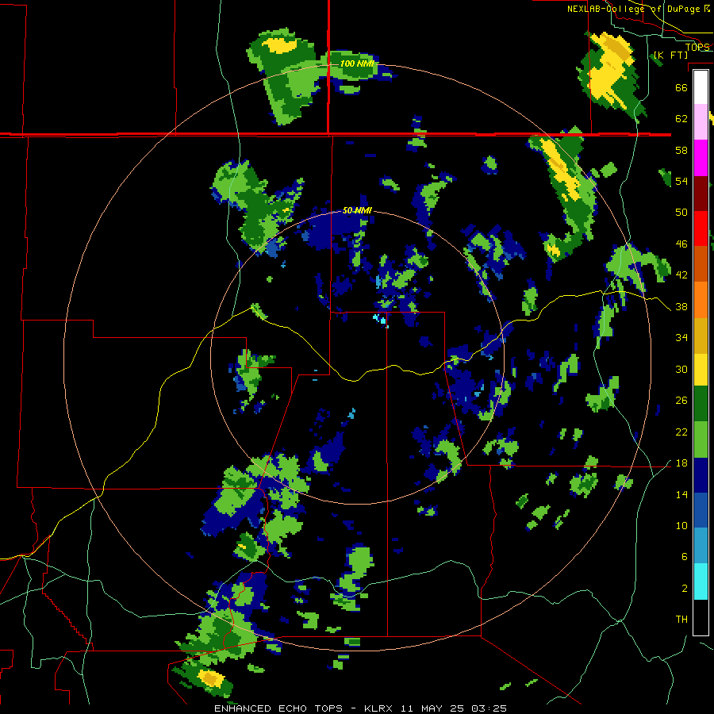Click the legend value 54
The image size is (714, 714).
point(681,181)
